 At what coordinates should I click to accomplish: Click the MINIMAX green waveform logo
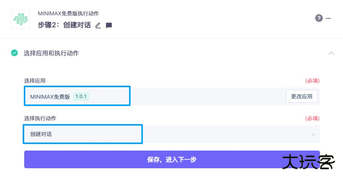tap(20, 18)
